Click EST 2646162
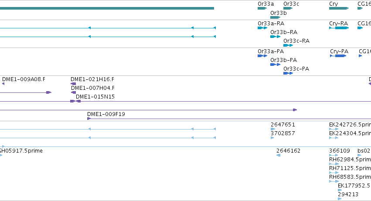 coord(278,155)
